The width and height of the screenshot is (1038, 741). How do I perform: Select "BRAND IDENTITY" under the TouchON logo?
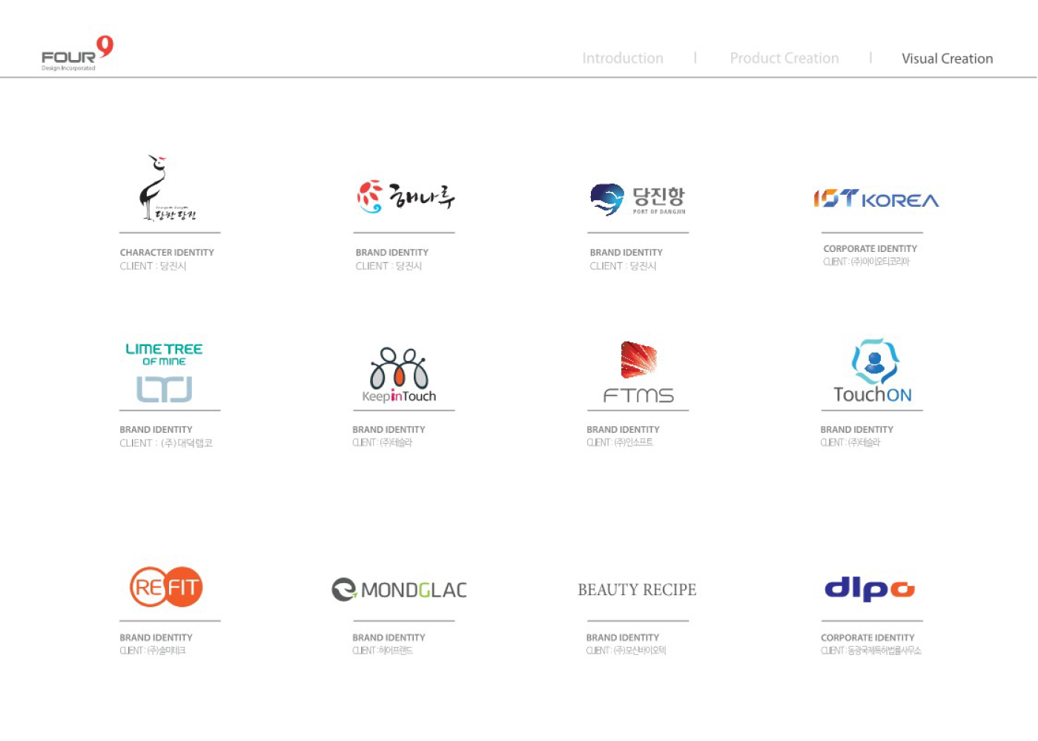857,430
